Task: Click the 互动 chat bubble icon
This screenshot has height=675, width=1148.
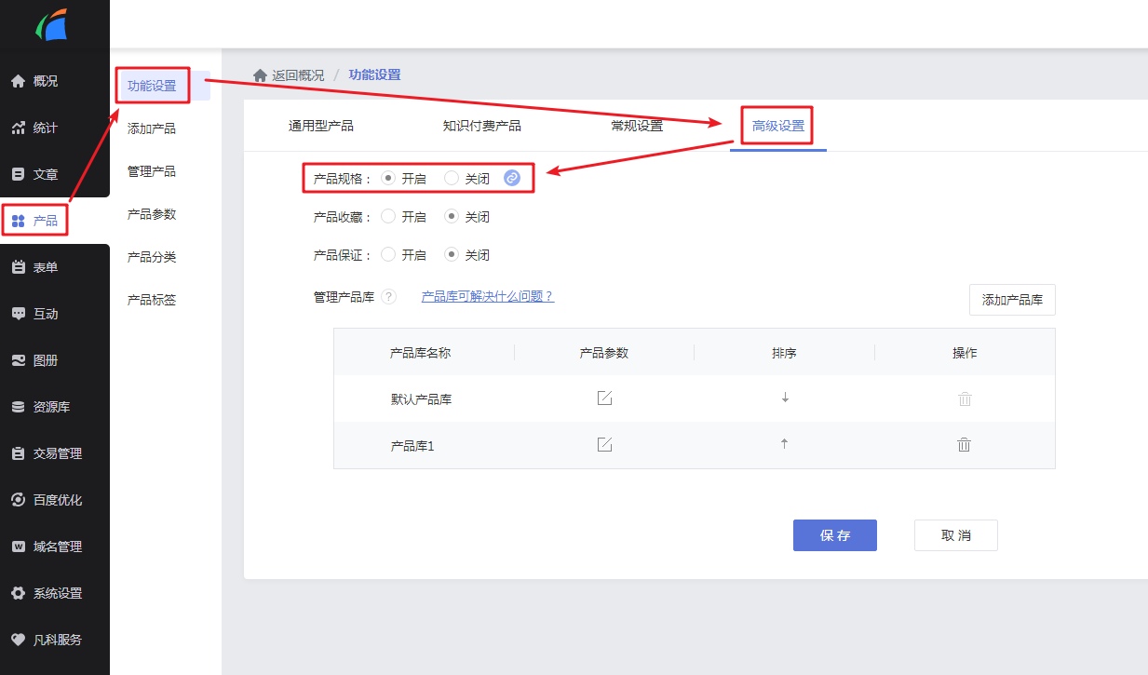Action: tap(18, 314)
